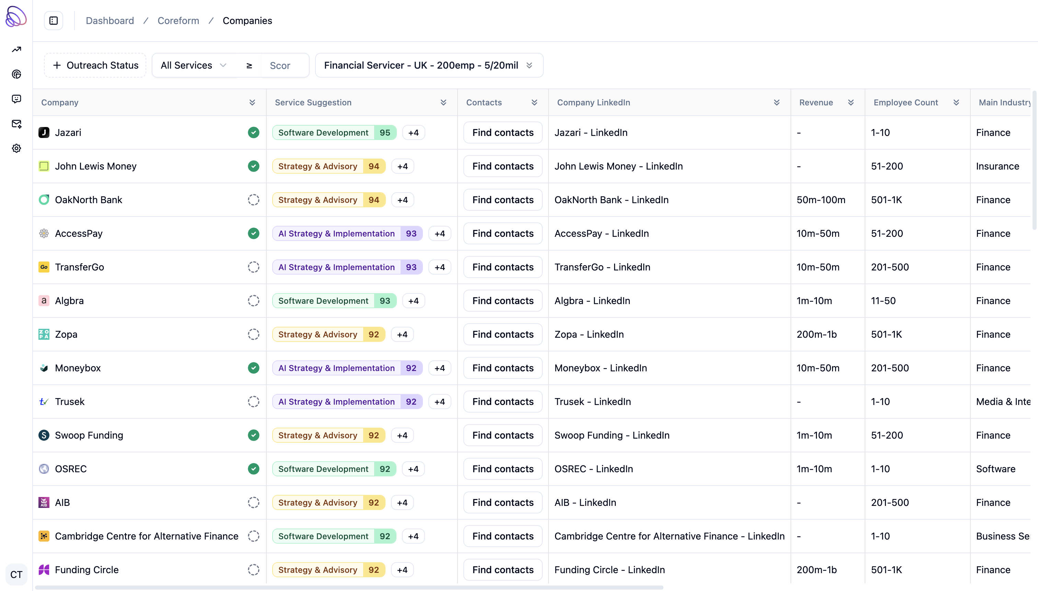
Task: Open the target radar sidebar icon
Action: coord(16,74)
